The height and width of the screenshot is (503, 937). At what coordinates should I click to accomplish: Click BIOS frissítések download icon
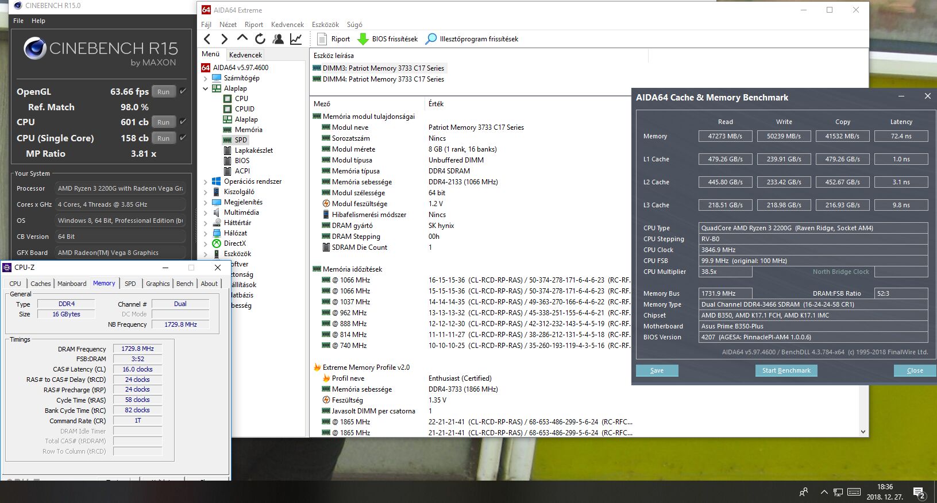click(363, 39)
